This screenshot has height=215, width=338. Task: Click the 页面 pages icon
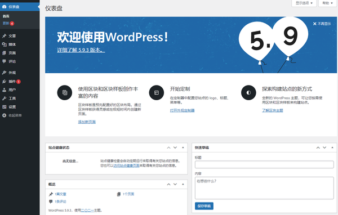(4, 53)
